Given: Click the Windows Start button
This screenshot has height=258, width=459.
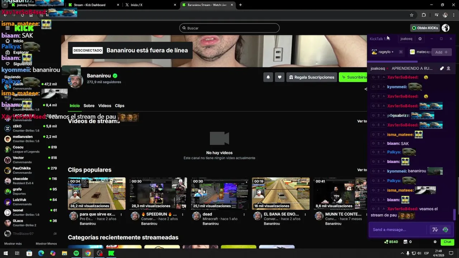Looking at the screenshot, I should pos(5,253).
